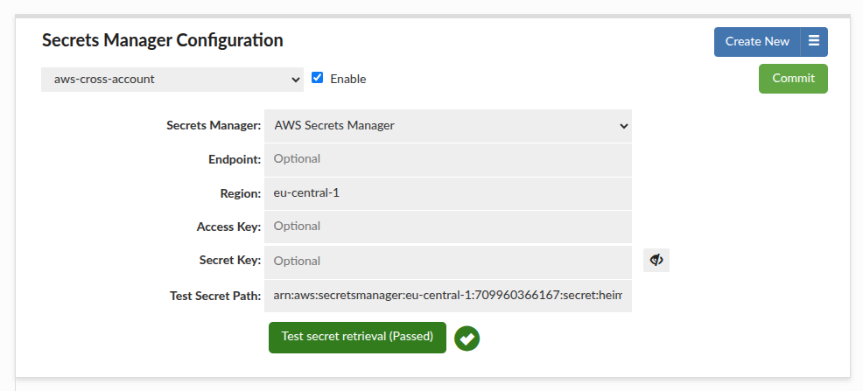This screenshot has height=391, width=863.
Task: Click the Enable label text
Action: [x=347, y=79]
